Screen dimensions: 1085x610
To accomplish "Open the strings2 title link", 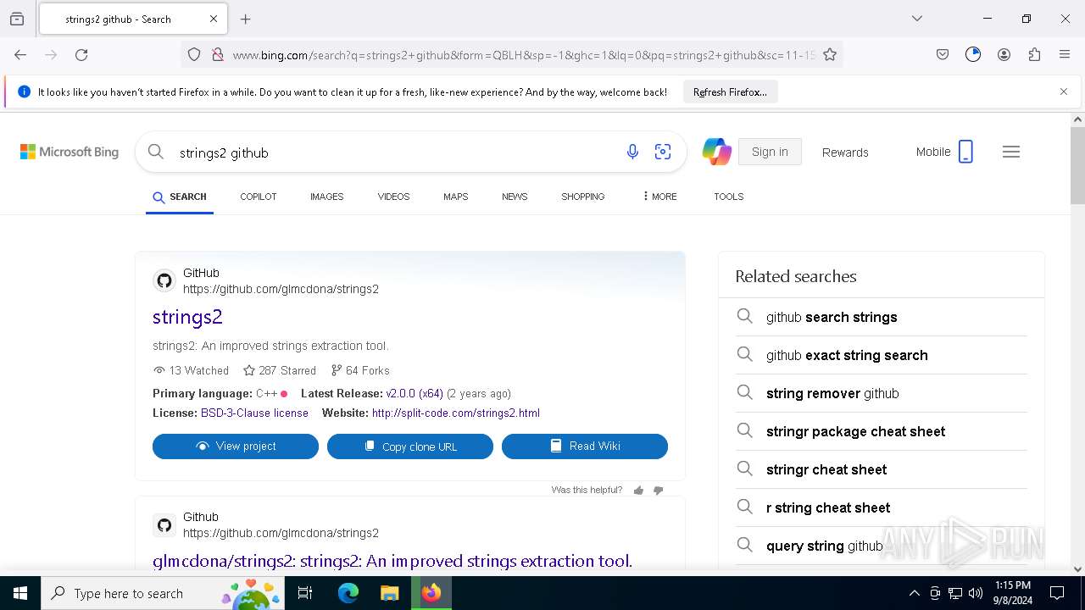I will 187,317.
